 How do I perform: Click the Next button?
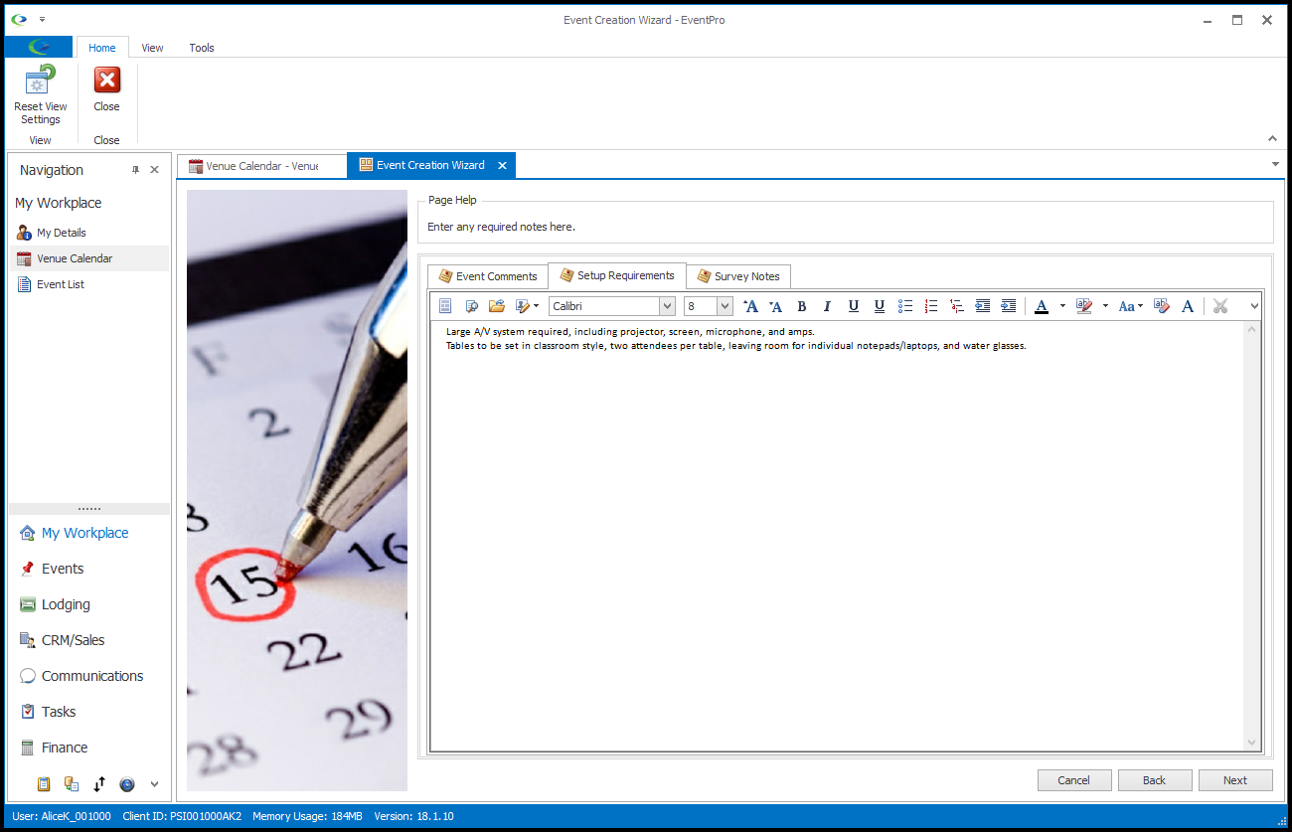1235,780
